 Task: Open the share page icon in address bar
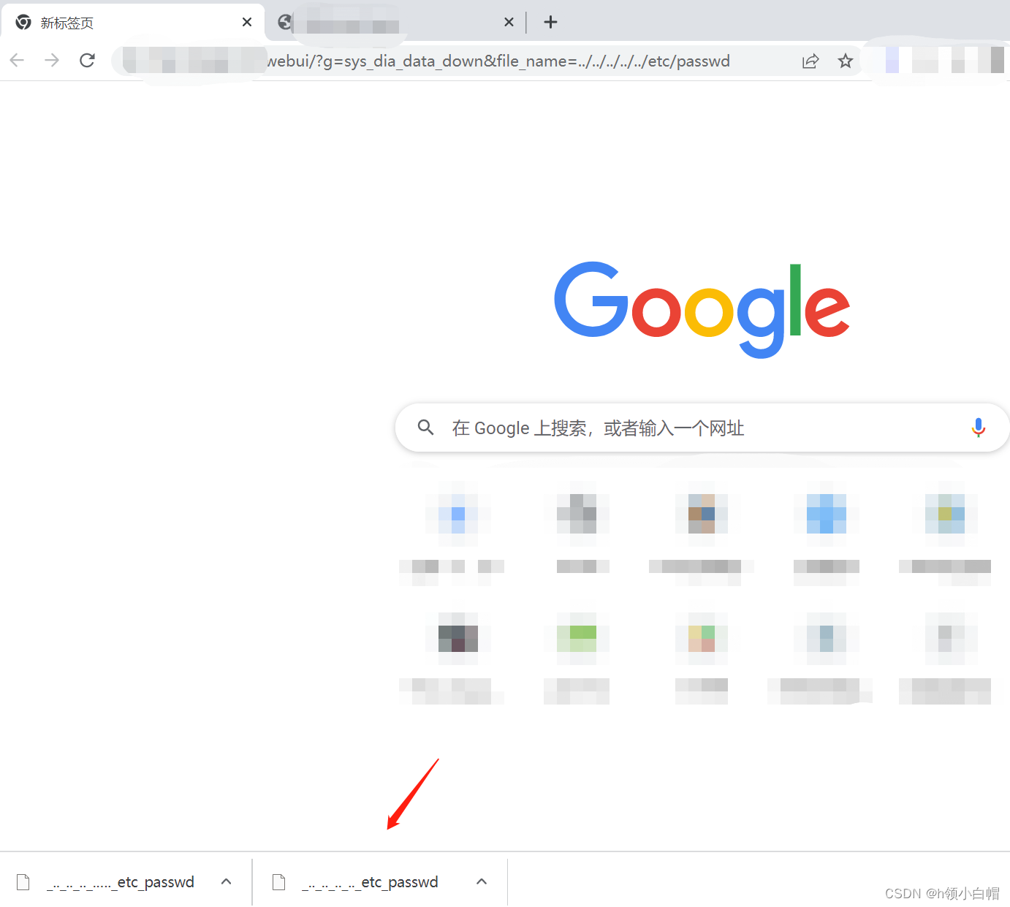pyautogui.click(x=810, y=61)
